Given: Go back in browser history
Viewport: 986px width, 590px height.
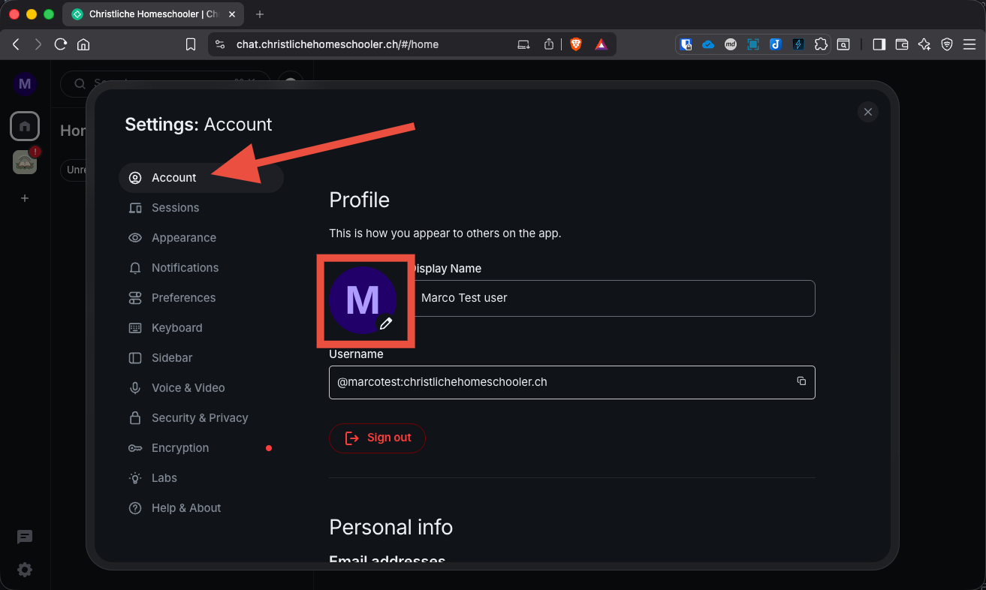Looking at the screenshot, I should tap(16, 44).
